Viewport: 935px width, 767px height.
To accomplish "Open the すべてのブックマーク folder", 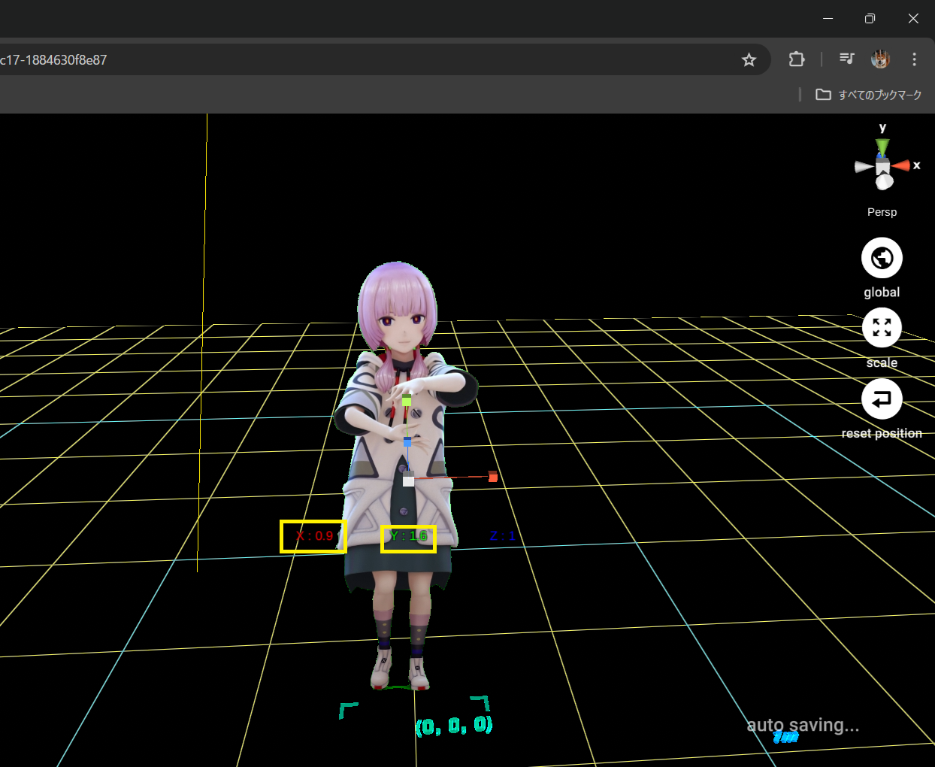I will click(869, 95).
